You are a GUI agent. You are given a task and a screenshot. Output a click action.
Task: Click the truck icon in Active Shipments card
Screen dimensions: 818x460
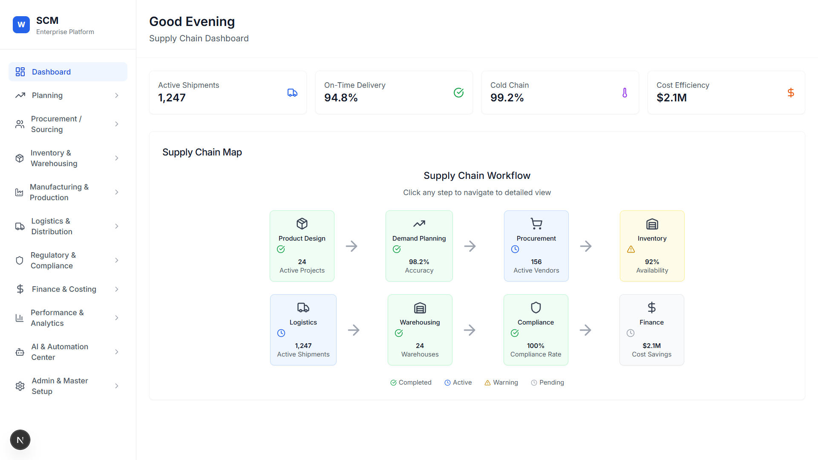[x=292, y=93]
